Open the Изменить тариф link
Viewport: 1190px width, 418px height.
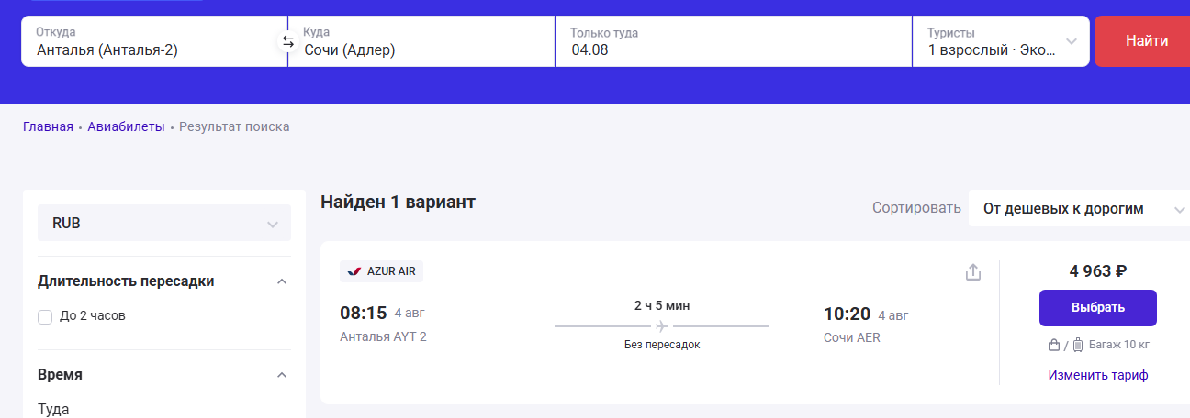1098,375
